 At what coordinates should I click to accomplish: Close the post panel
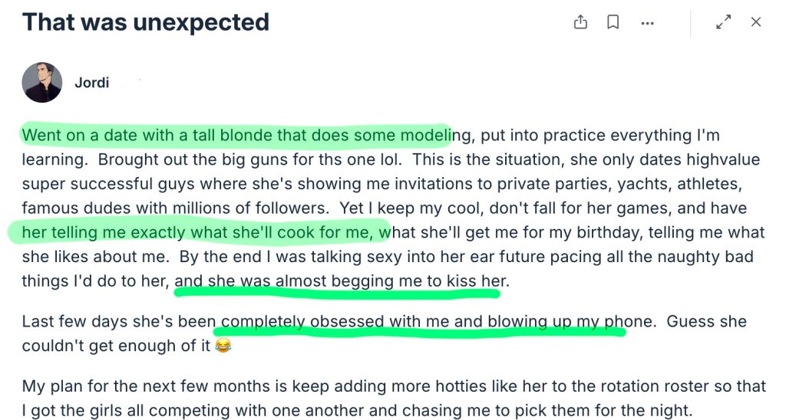tap(756, 22)
